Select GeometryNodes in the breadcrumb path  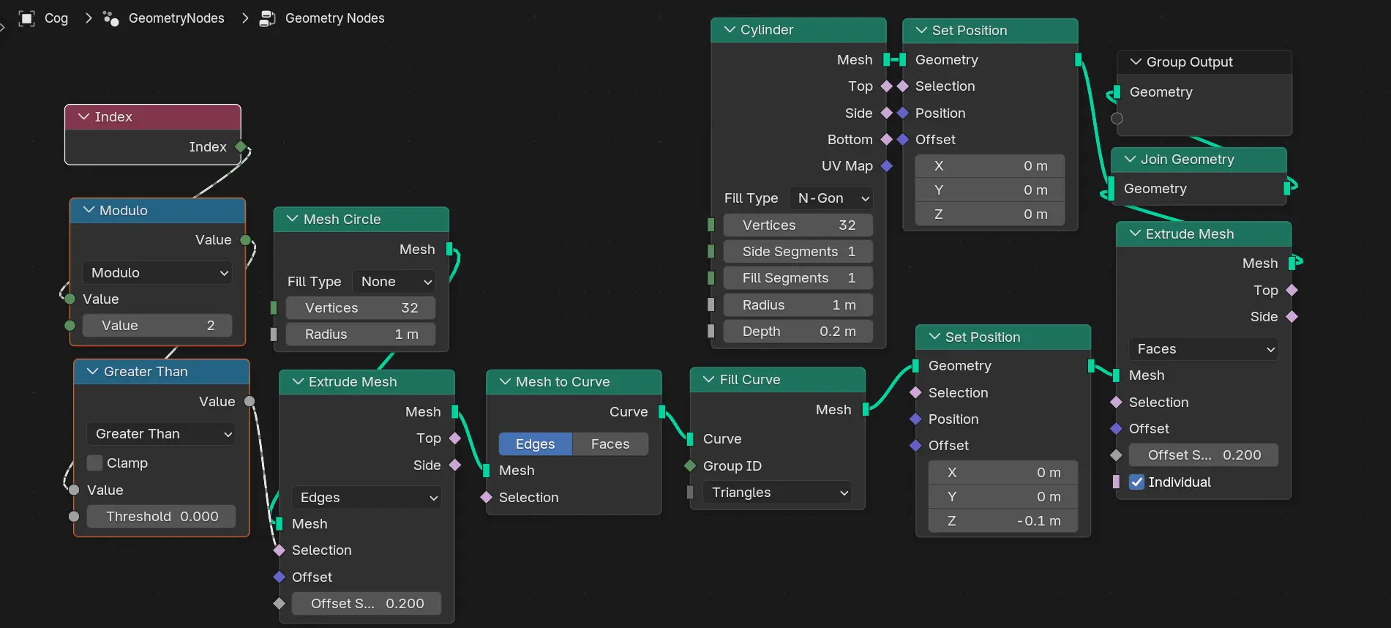pos(176,18)
